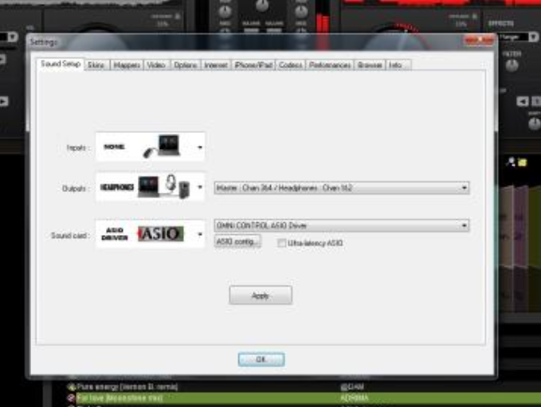541x407 pixels.
Task: Open the Sound card type dropdown arrow
Action: [200, 235]
